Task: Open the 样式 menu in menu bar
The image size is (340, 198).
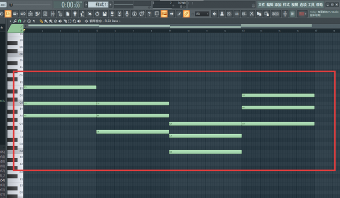Action: click(286, 4)
